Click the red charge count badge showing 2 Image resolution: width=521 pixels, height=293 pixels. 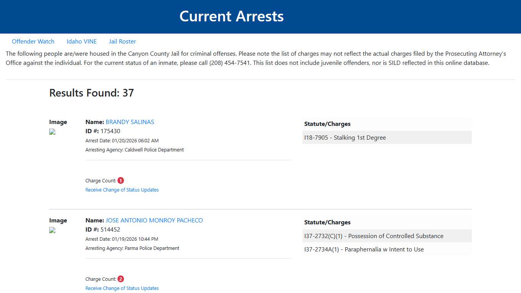[121, 279]
